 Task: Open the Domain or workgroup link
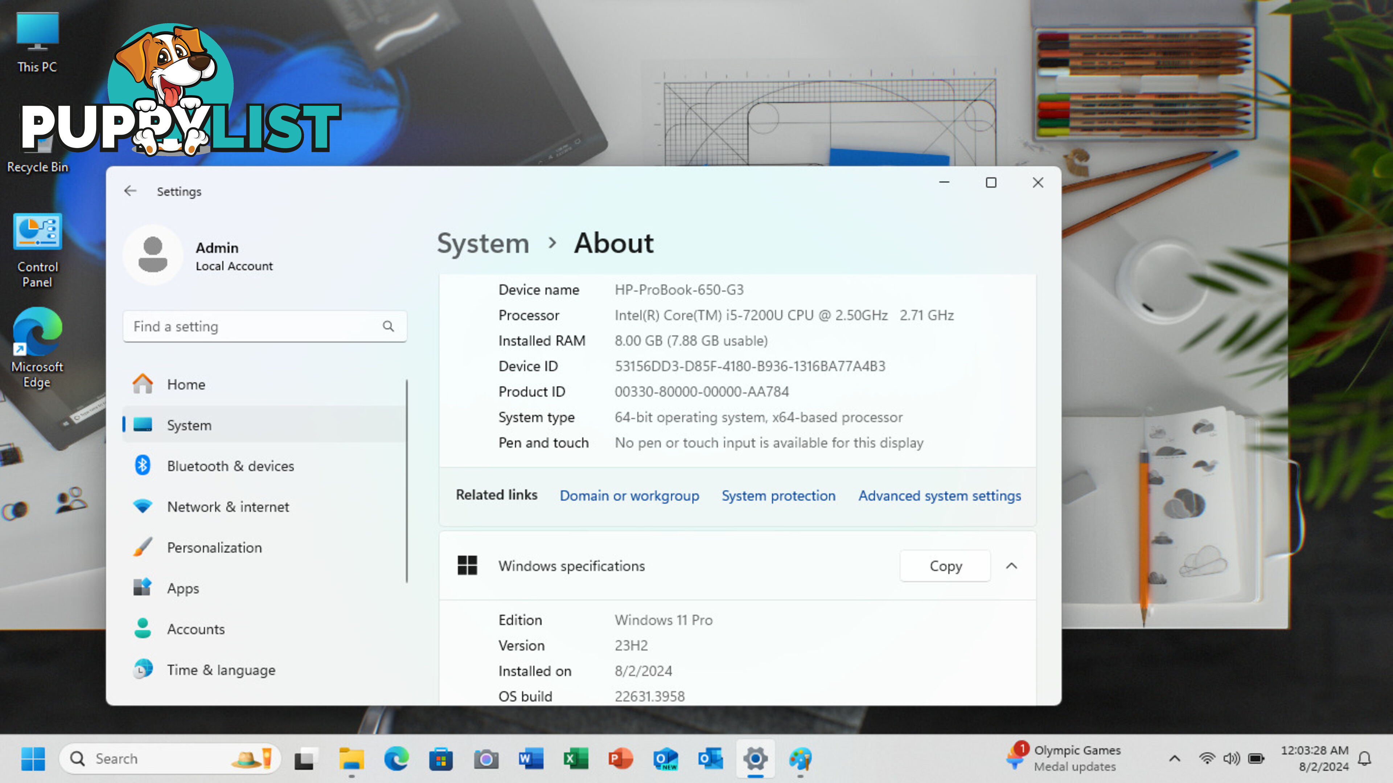pos(629,496)
